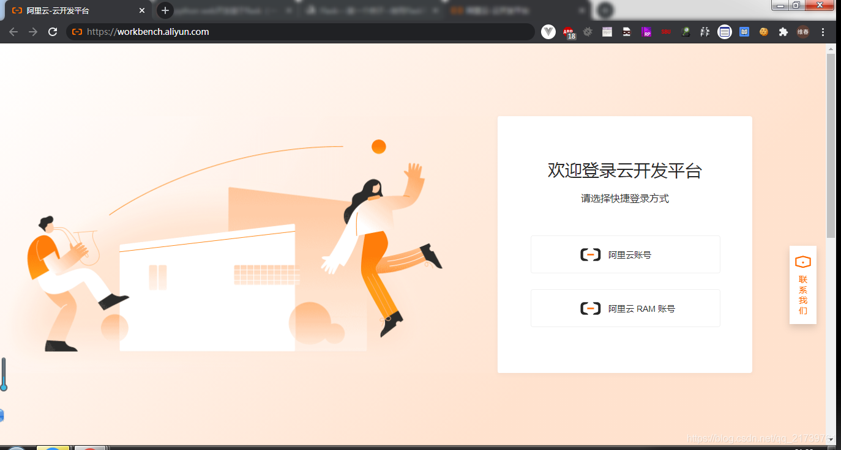Click the 请选择快捷登录方式 subtitle
Image resolution: width=841 pixels, height=450 pixels.
tap(625, 199)
